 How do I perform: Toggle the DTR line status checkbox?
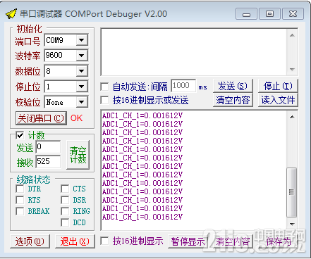[20, 189]
